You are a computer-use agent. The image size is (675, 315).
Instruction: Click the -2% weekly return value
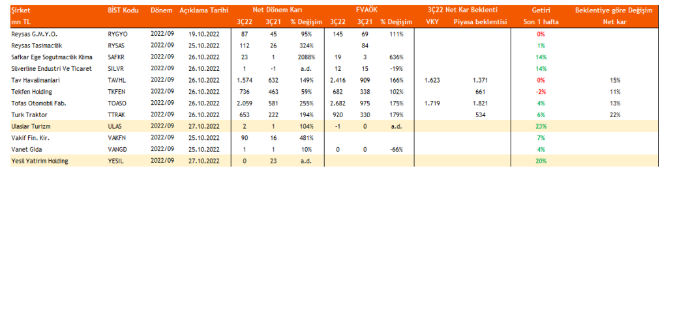point(541,92)
